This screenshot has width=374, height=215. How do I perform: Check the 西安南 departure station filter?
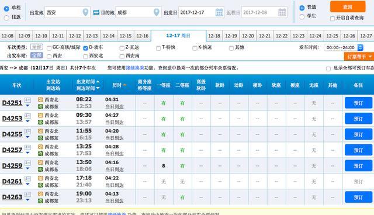click(x=122, y=57)
